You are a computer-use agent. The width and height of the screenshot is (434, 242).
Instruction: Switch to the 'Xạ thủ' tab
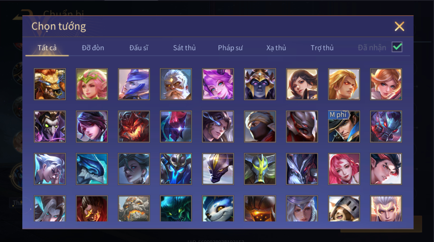point(276,48)
